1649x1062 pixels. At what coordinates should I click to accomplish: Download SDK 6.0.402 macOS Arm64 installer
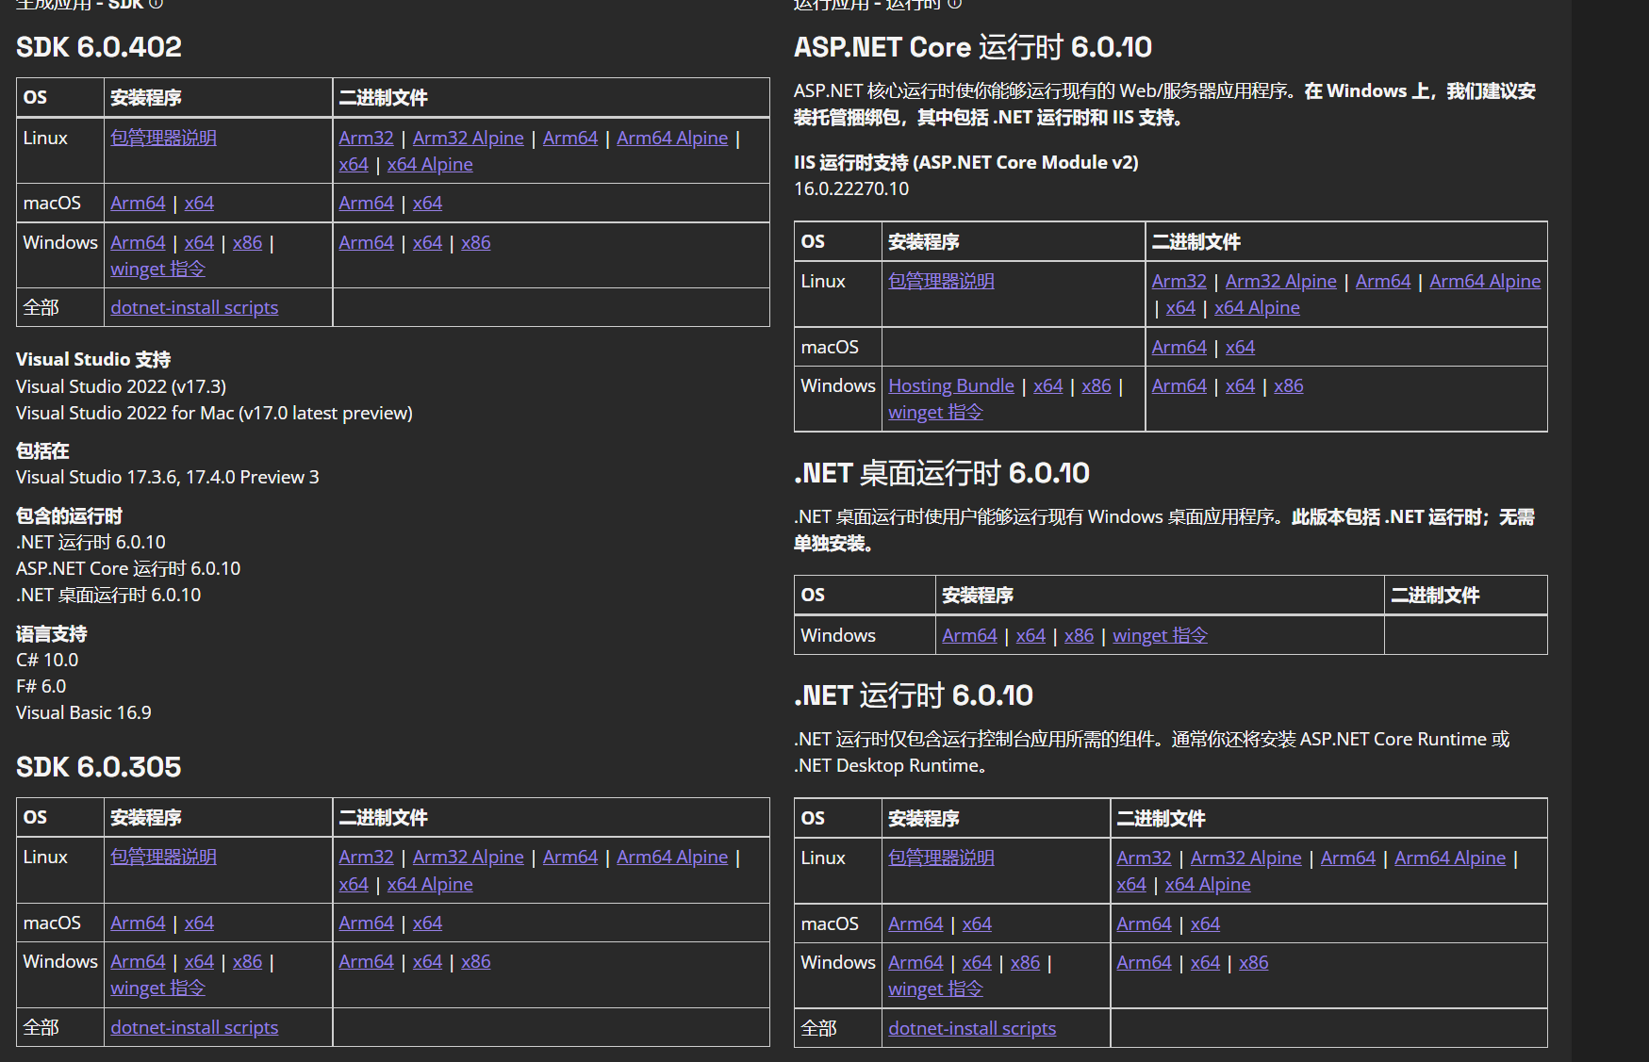(138, 202)
